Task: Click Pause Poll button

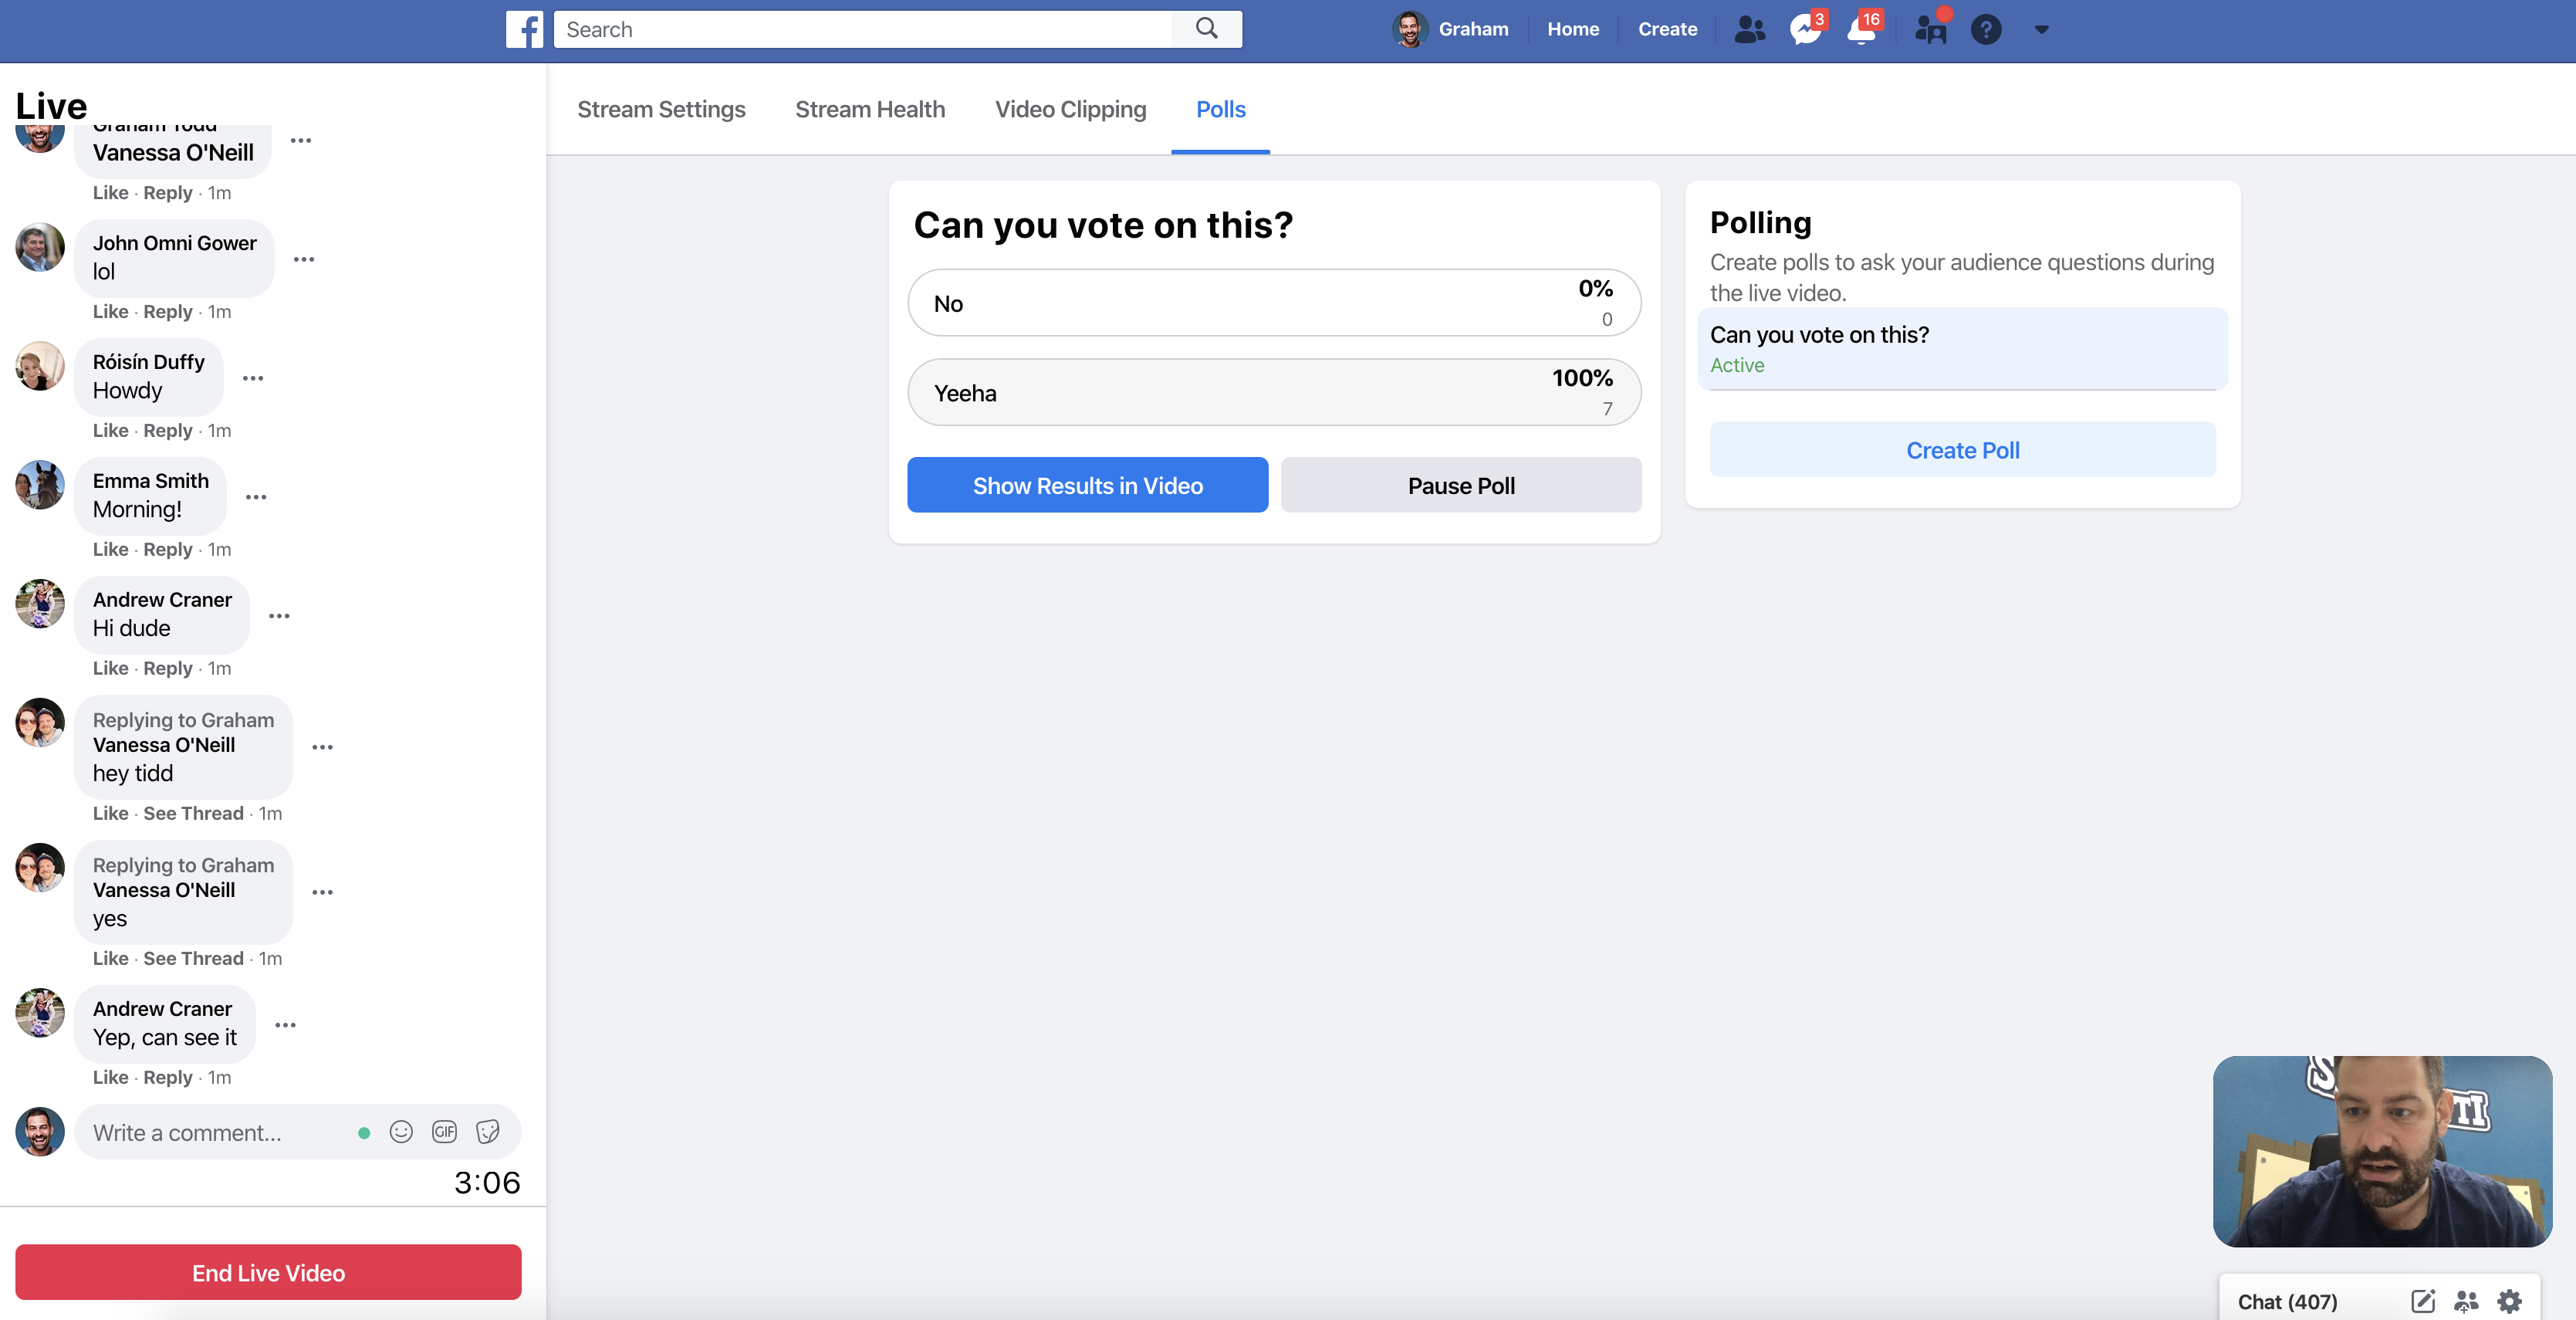Action: coord(1460,486)
